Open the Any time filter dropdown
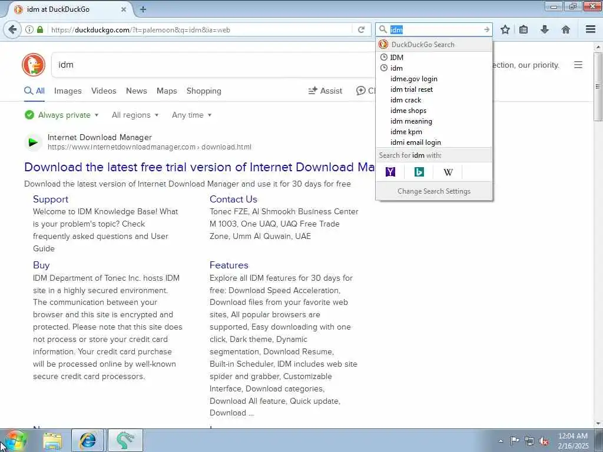 (x=192, y=115)
